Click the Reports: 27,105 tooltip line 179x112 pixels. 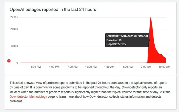(x=116, y=44)
